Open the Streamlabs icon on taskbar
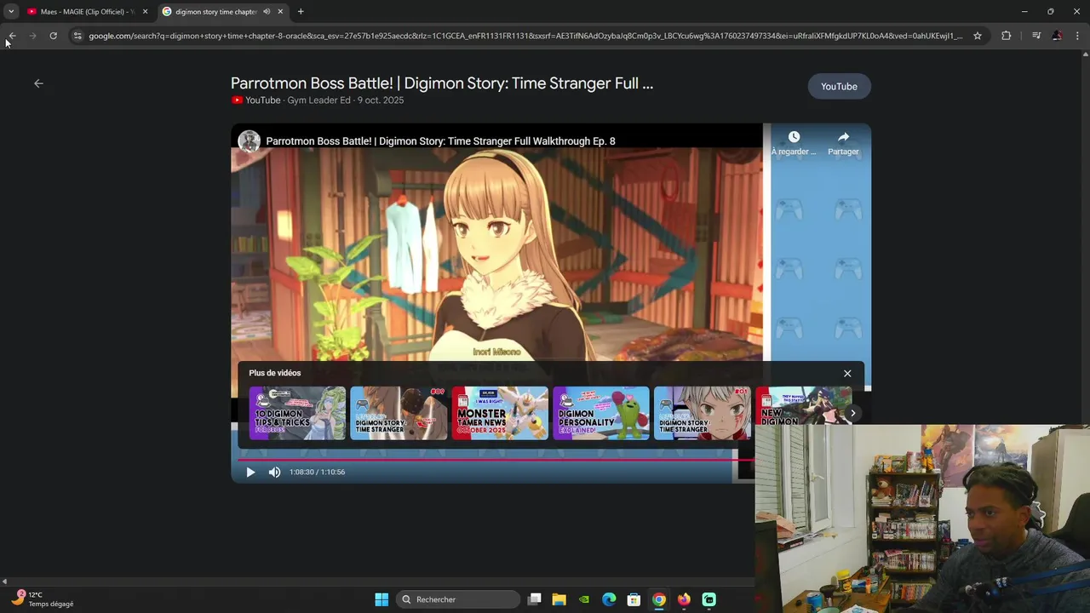Viewport: 1090px width, 613px height. click(x=708, y=599)
